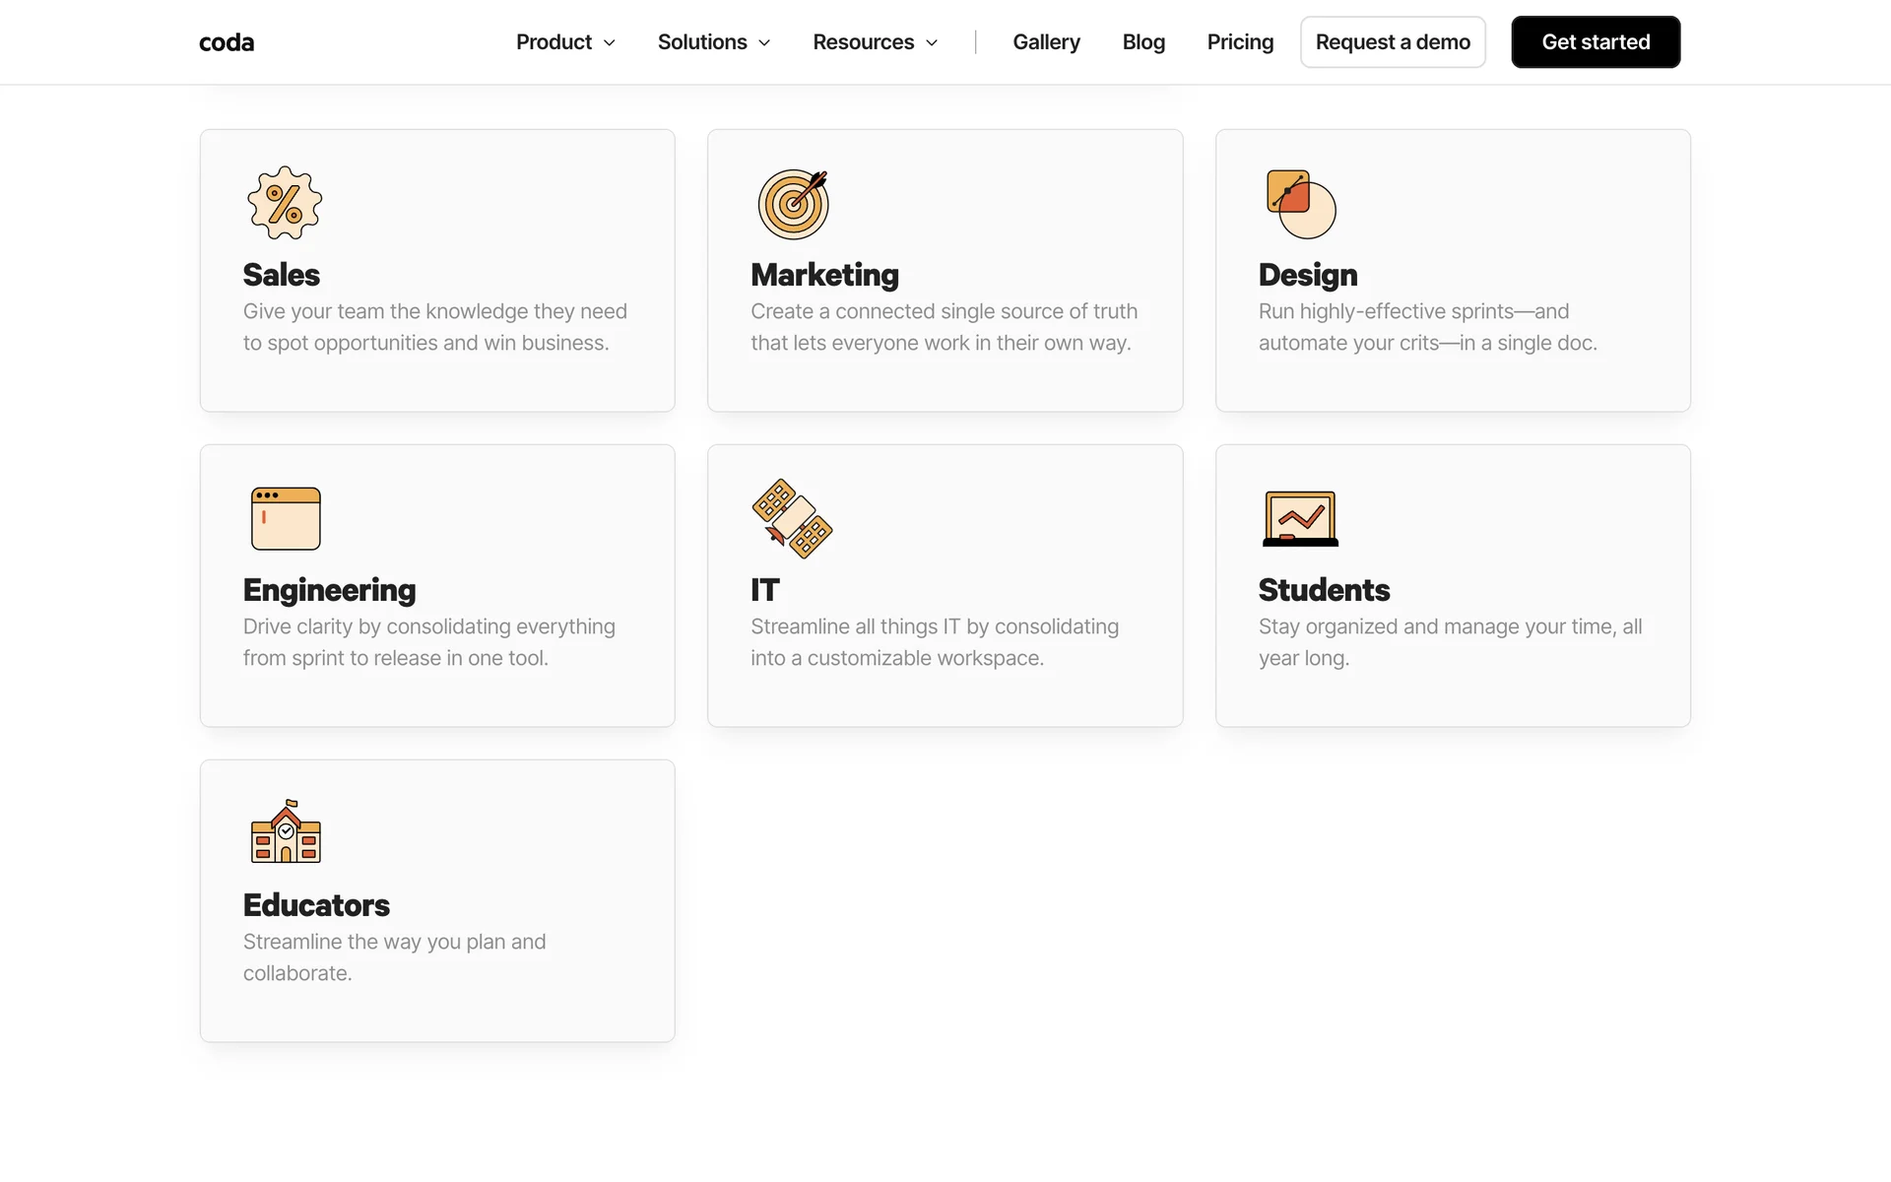Click the Educators school building icon
1891x1182 pixels.
tap(286, 832)
